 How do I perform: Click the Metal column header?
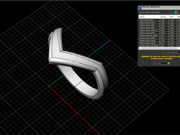(149, 17)
